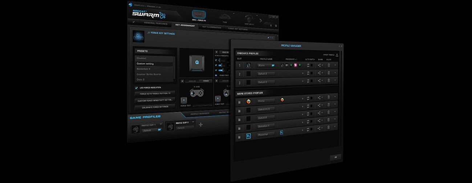Image resolution: width=472 pixels, height=183 pixels.
Task: Click the pin icon left of General Features
Action: point(134,23)
